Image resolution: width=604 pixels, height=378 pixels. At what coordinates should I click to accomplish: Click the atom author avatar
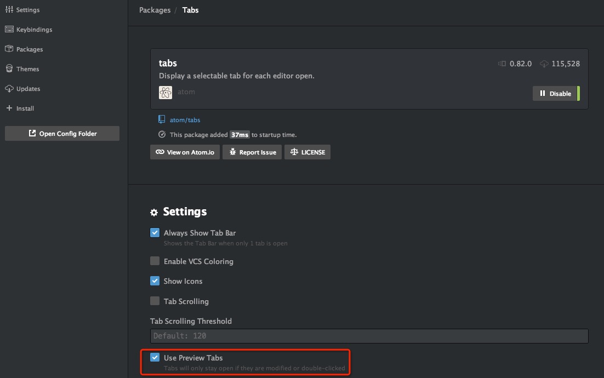(x=166, y=93)
